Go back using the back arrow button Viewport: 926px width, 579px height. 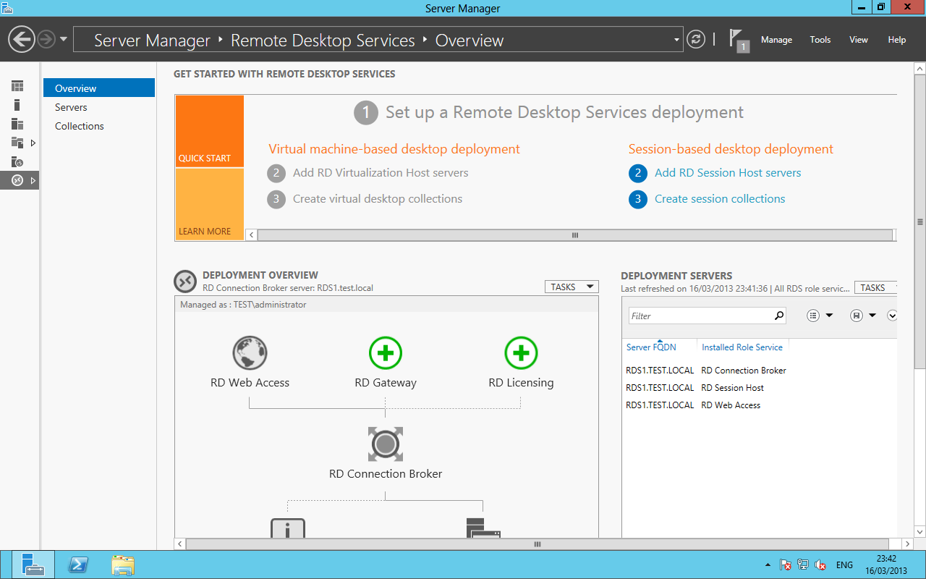pyautogui.click(x=22, y=39)
